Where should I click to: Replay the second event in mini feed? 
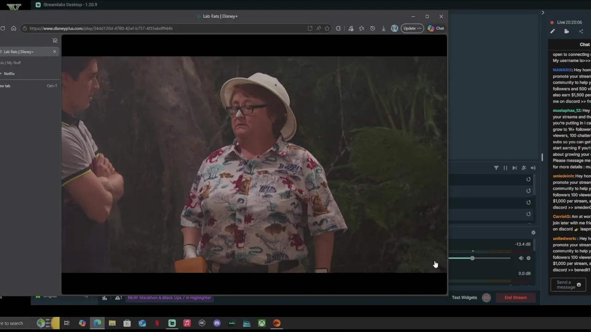[529, 191]
